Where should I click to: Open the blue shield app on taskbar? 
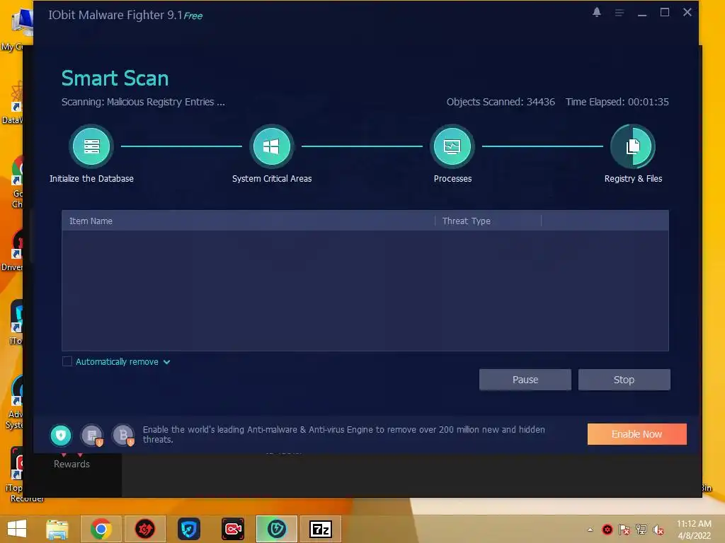(188, 529)
